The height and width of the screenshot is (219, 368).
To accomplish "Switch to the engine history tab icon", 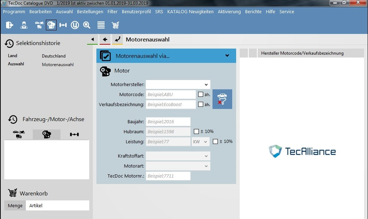I will (x=47, y=134).
